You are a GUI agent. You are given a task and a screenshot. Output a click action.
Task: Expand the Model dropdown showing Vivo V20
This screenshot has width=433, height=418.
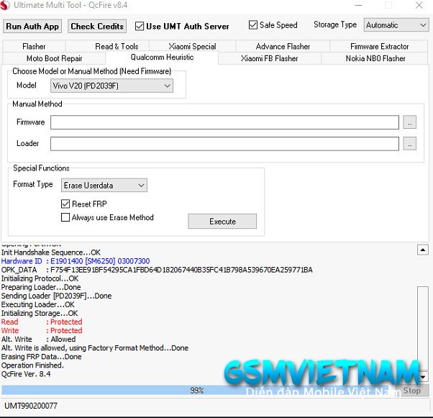[x=111, y=86]
